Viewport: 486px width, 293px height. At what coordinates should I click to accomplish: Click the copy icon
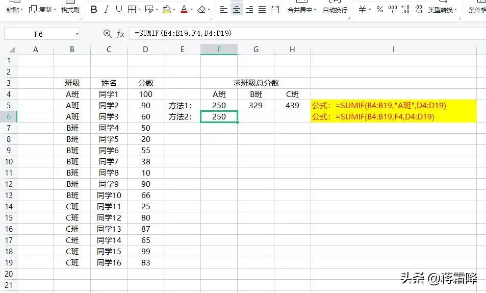(x=33, y=10)
